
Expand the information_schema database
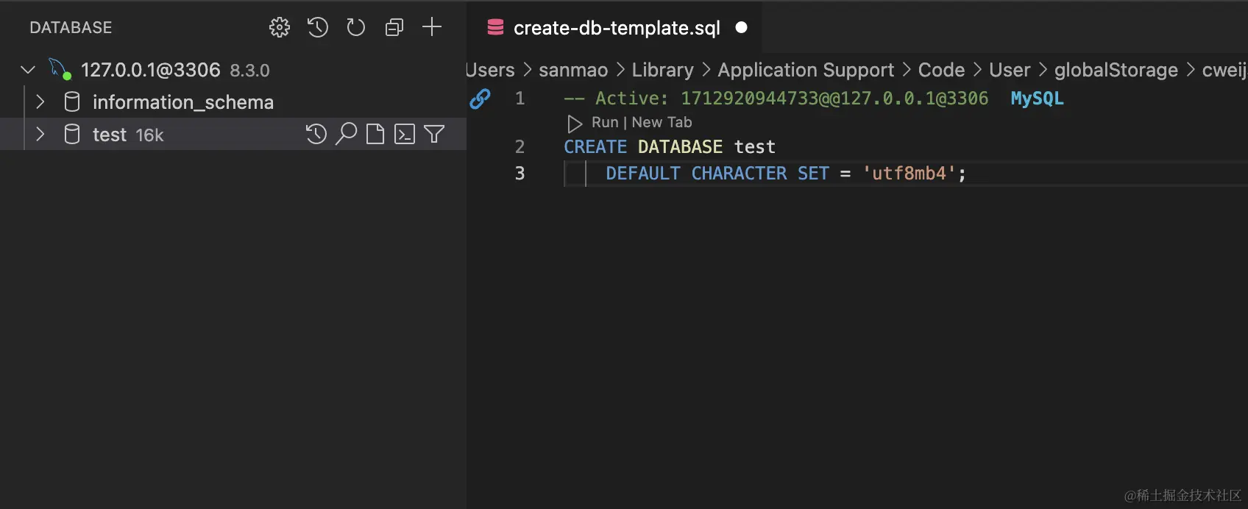coord(40,102)
